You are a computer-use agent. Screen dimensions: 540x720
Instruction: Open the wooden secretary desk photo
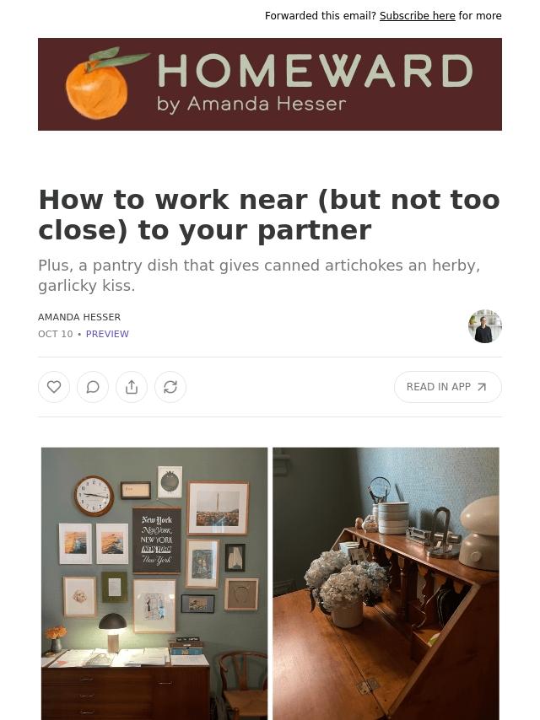click(386, 583)
